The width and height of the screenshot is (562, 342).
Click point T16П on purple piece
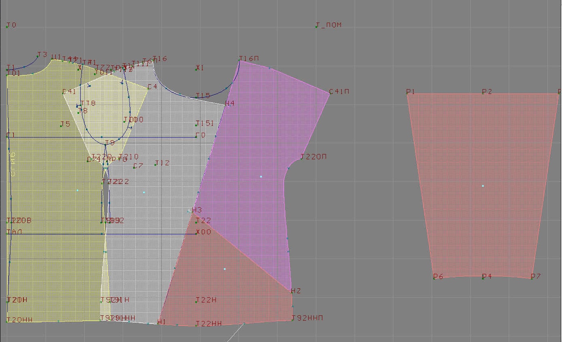tap(240, 61)
